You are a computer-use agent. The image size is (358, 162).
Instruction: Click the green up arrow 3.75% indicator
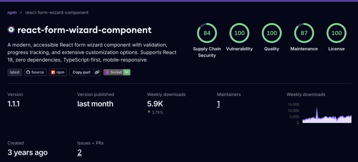point(155,112)
